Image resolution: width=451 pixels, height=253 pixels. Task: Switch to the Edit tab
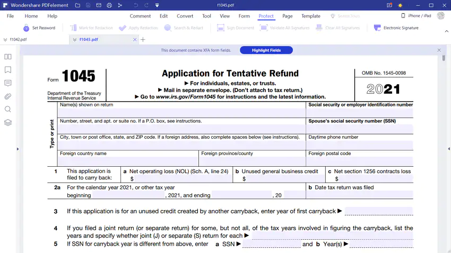(x=163, y=16)
